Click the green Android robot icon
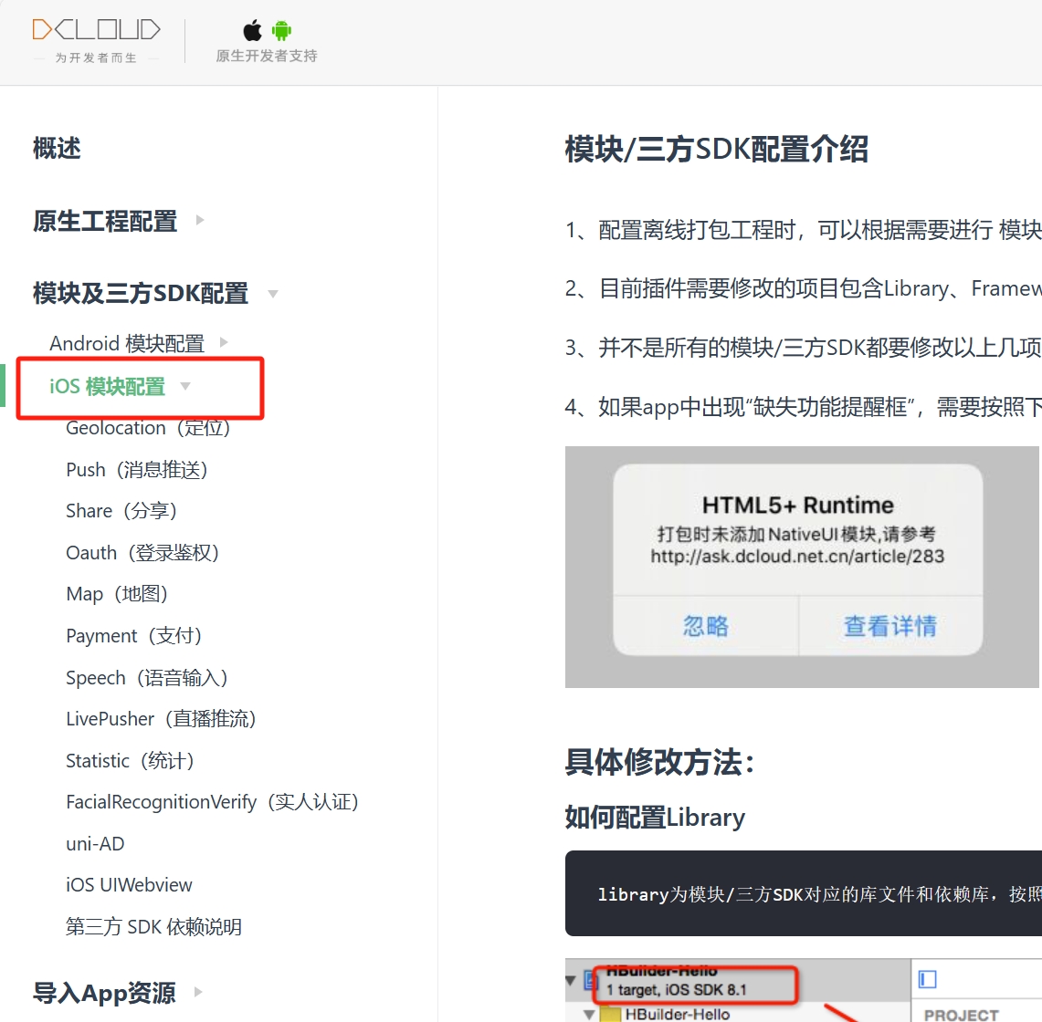1042x1022 pixels. [281, 31]
